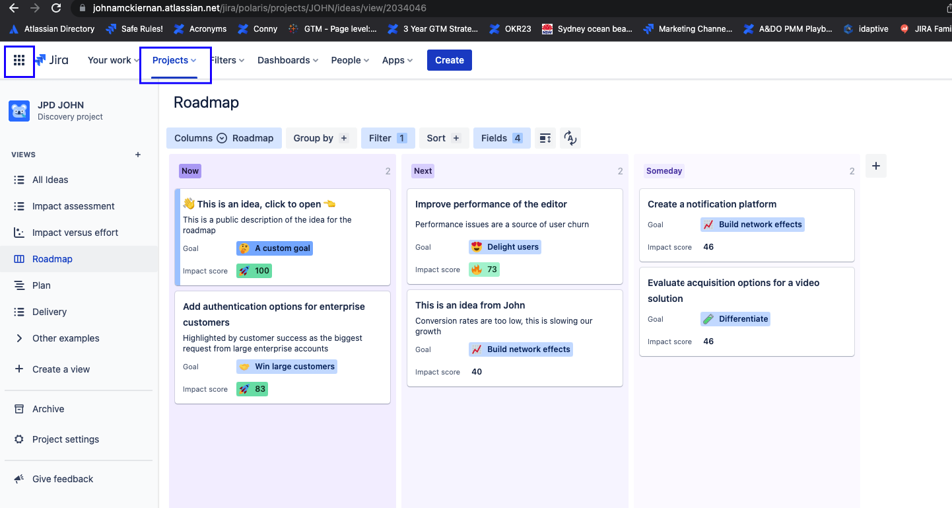Click the Jira logo in the navigation bar
The width and height of the screenshot is (952, 508).
coord(51,60)
